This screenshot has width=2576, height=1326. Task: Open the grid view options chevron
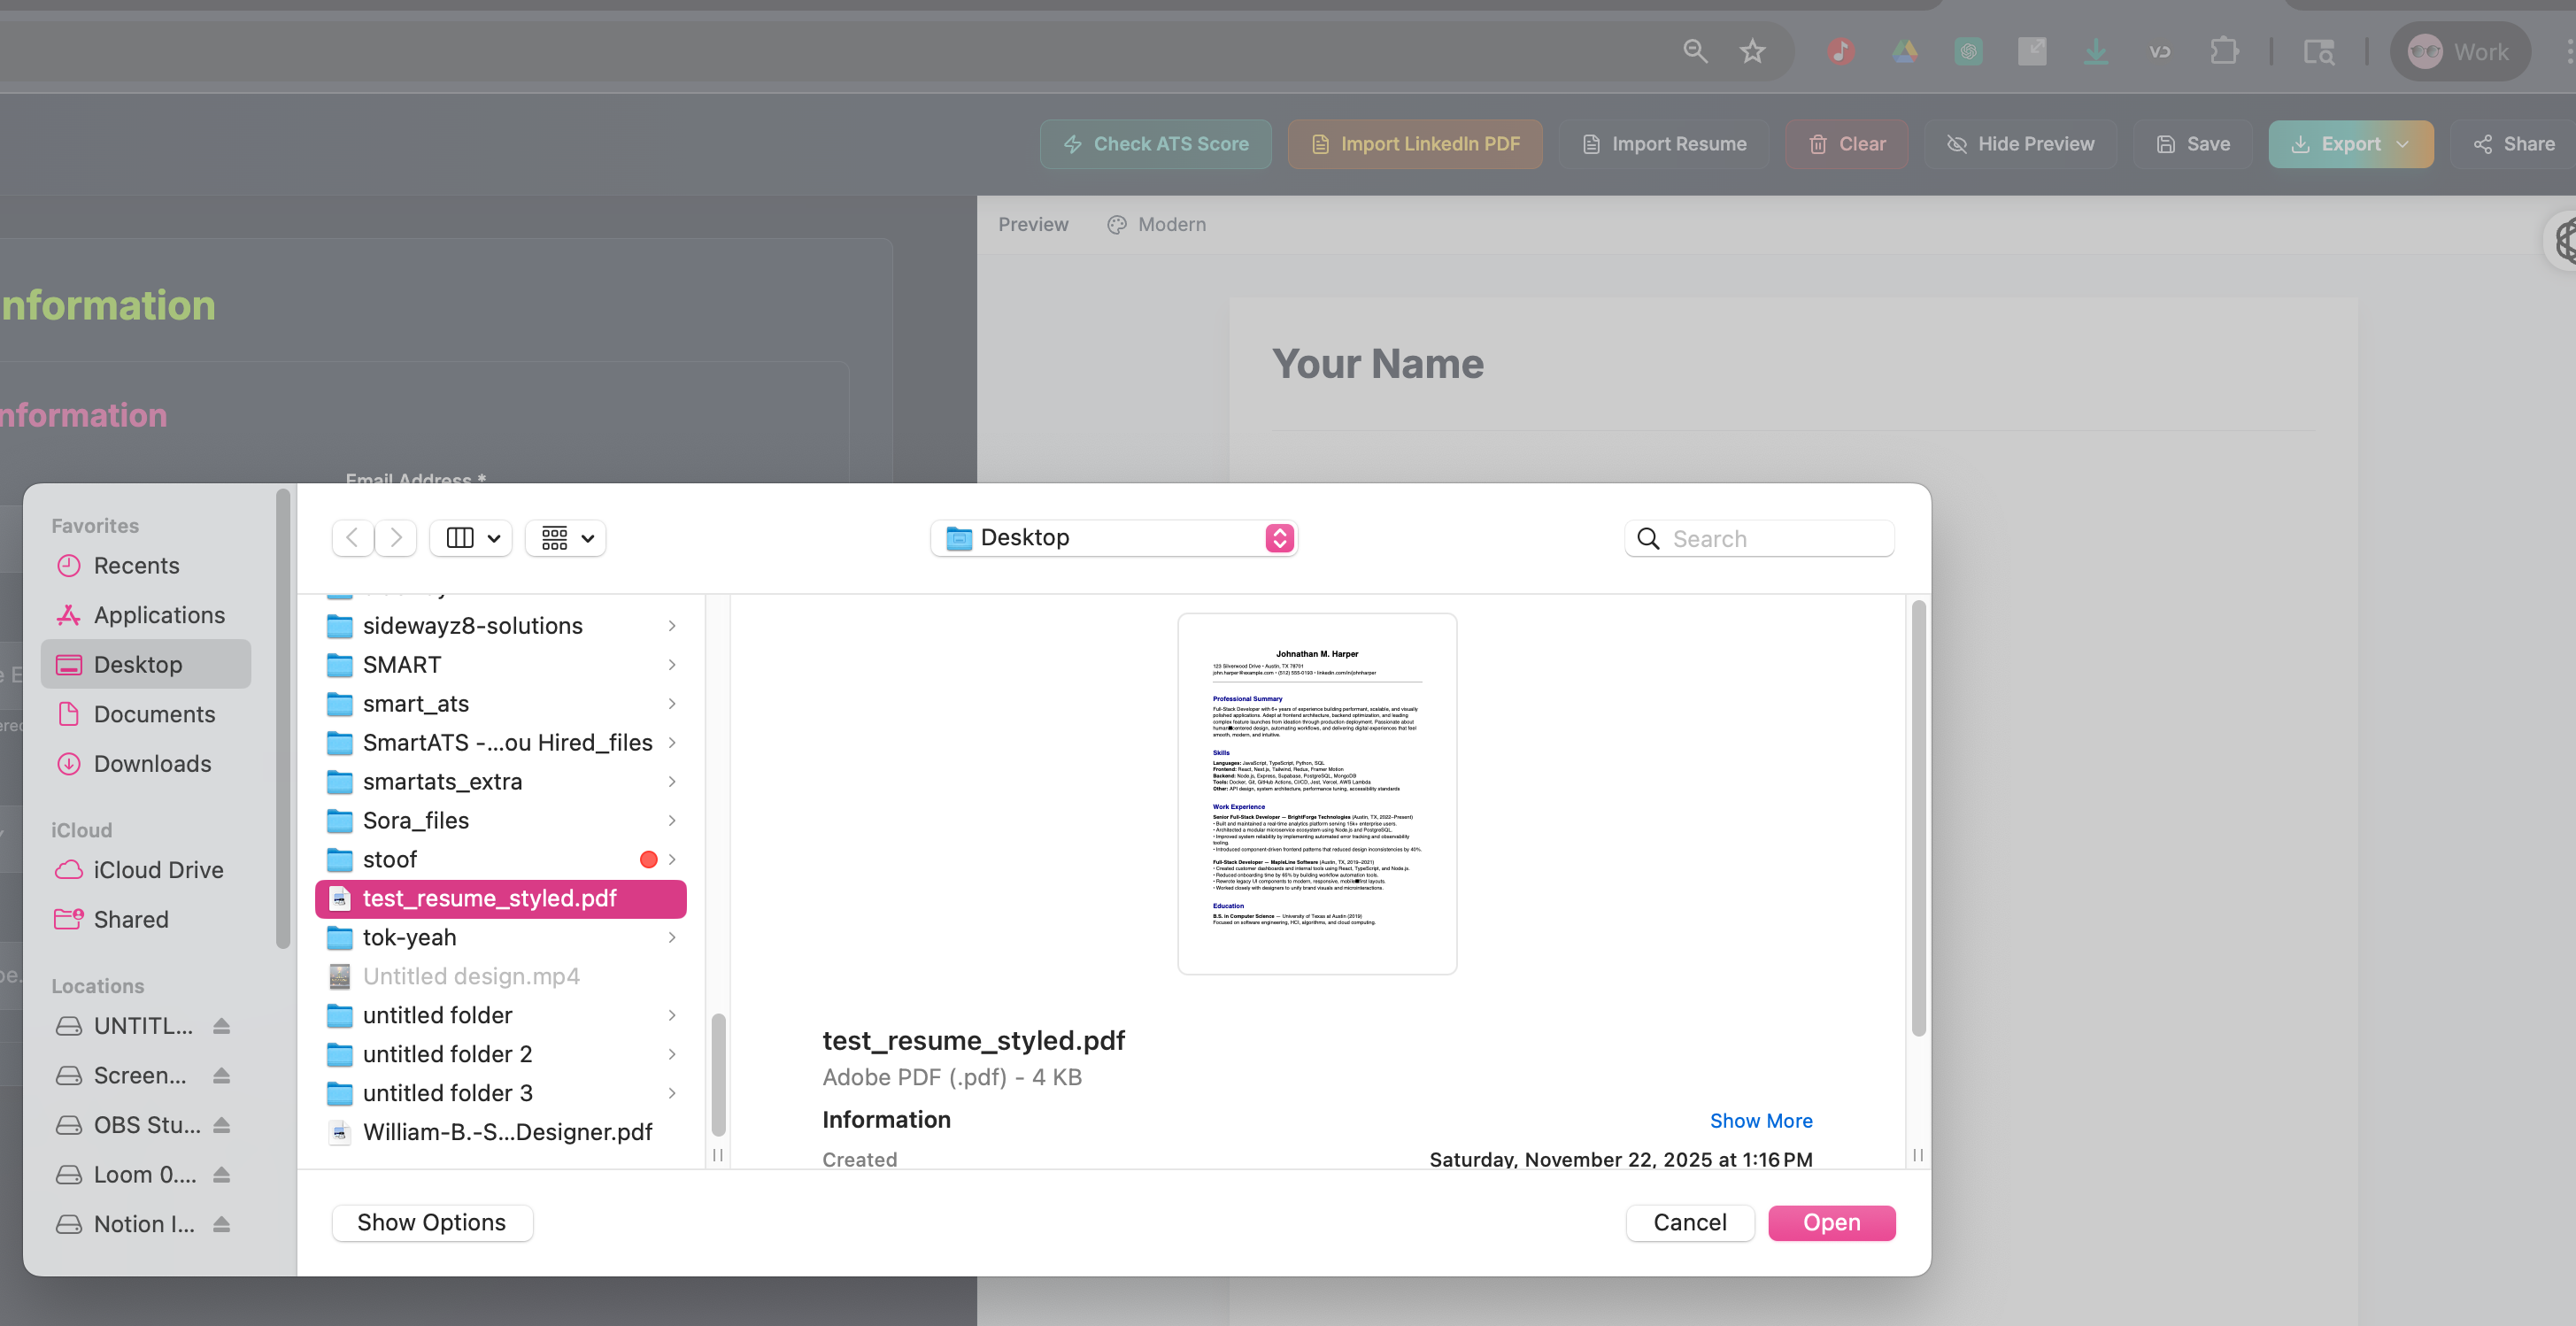tap(589, 537)
